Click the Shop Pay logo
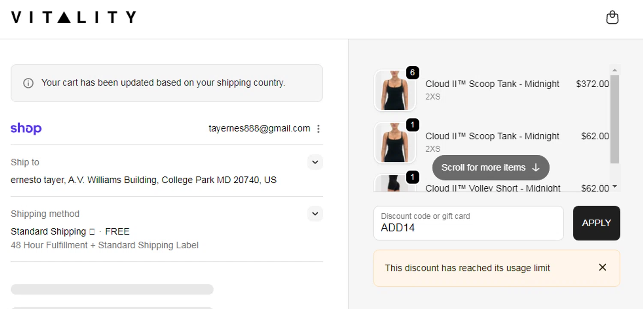This screenshot has width=643, height=309. tap(26, 128)
